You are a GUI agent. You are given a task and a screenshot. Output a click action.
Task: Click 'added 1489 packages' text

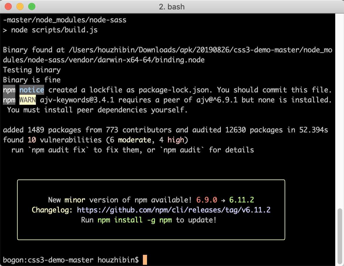(x=42, y=130)
